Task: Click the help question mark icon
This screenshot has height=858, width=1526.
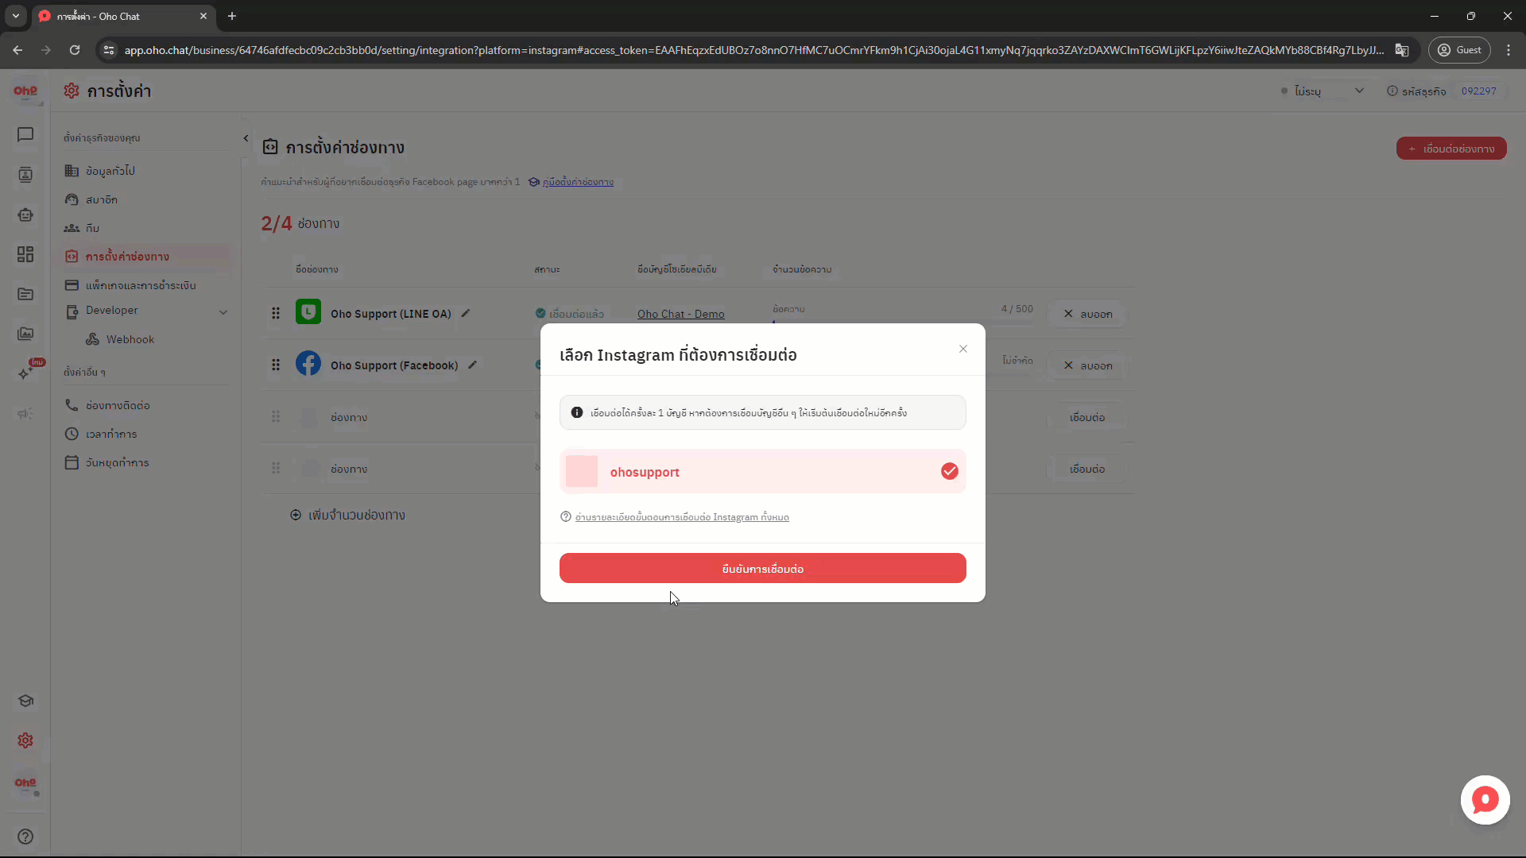Action: (25, 837)
